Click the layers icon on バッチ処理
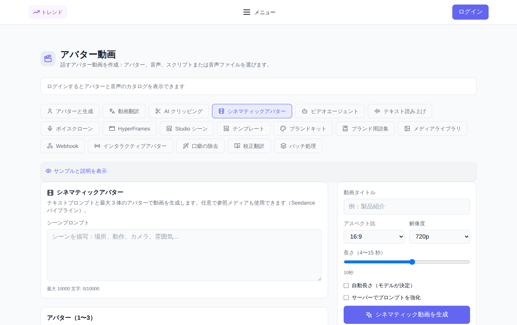The width and height of the screenshot is (517, 325). [x=283, y=146]
